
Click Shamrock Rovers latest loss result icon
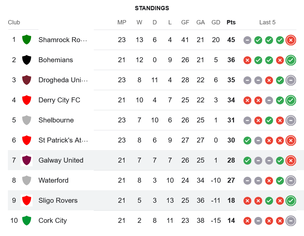291,40
